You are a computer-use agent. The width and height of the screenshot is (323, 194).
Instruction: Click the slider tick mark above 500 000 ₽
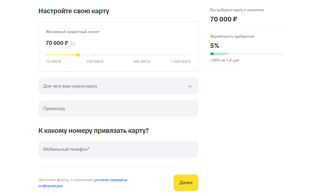(142, 55)
